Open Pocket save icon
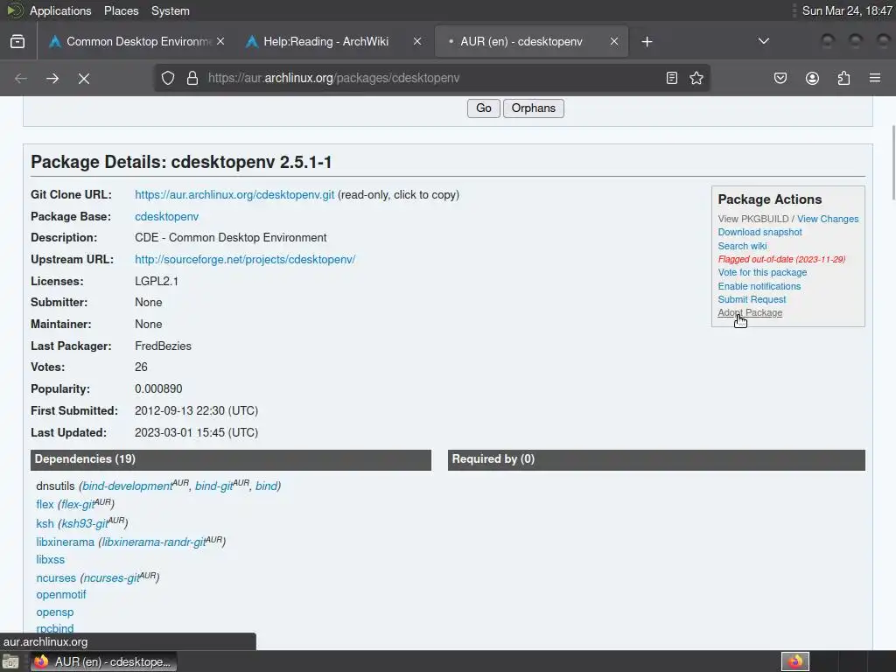896x672 pixels. point(780,78)
